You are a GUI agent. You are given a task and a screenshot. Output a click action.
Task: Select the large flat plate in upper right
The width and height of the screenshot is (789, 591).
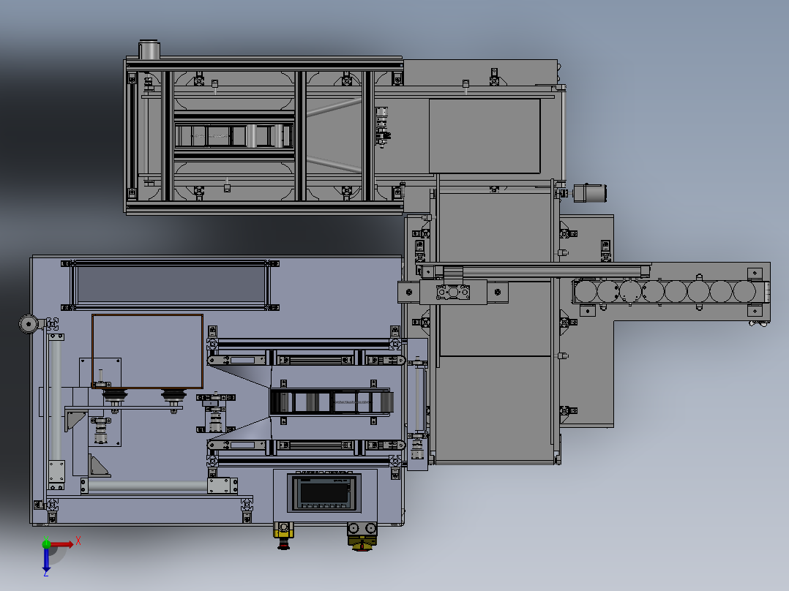point(485,136)
